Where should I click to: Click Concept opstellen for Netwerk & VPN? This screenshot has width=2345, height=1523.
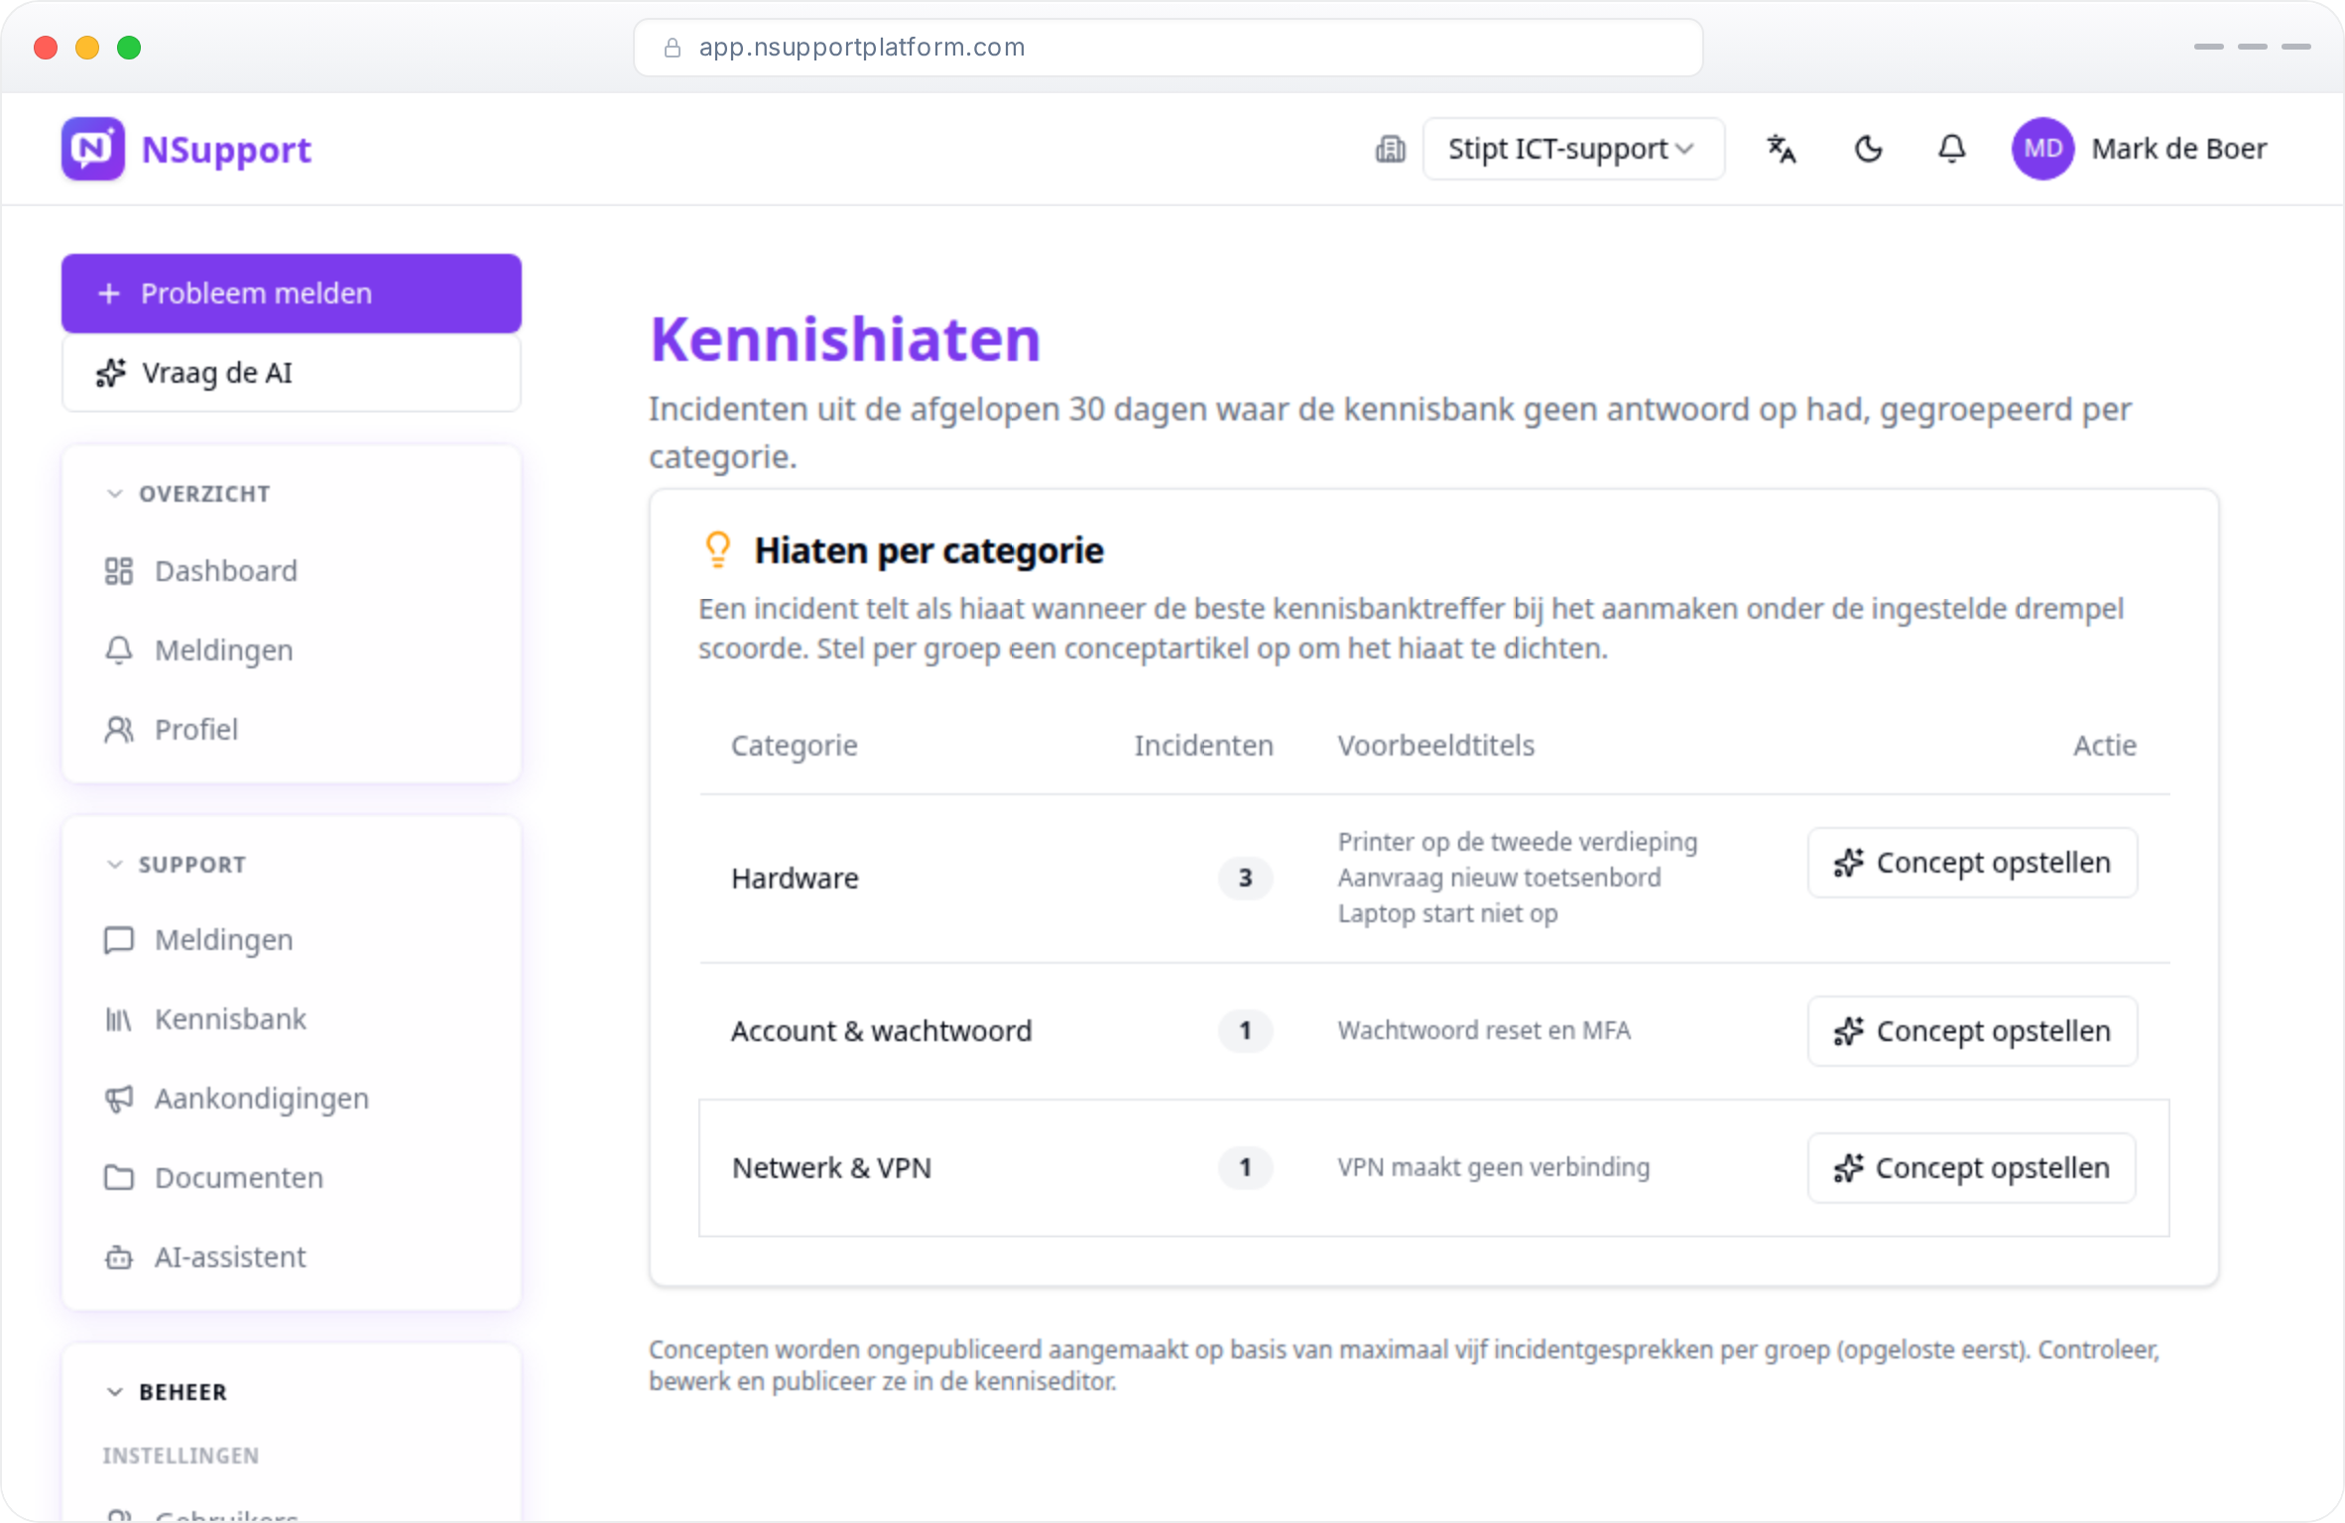1972,1168
